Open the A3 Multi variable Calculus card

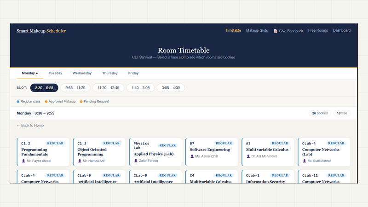pos(268,152)
